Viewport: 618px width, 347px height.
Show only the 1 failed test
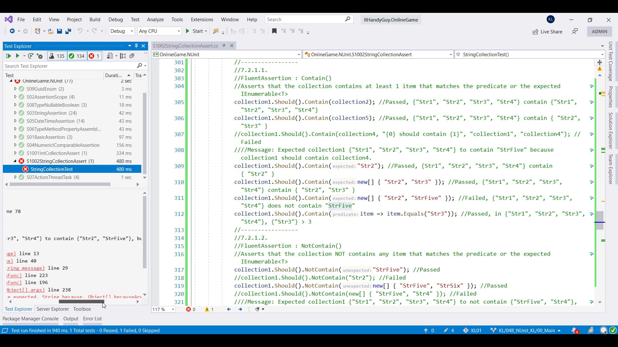pos(94,56)
